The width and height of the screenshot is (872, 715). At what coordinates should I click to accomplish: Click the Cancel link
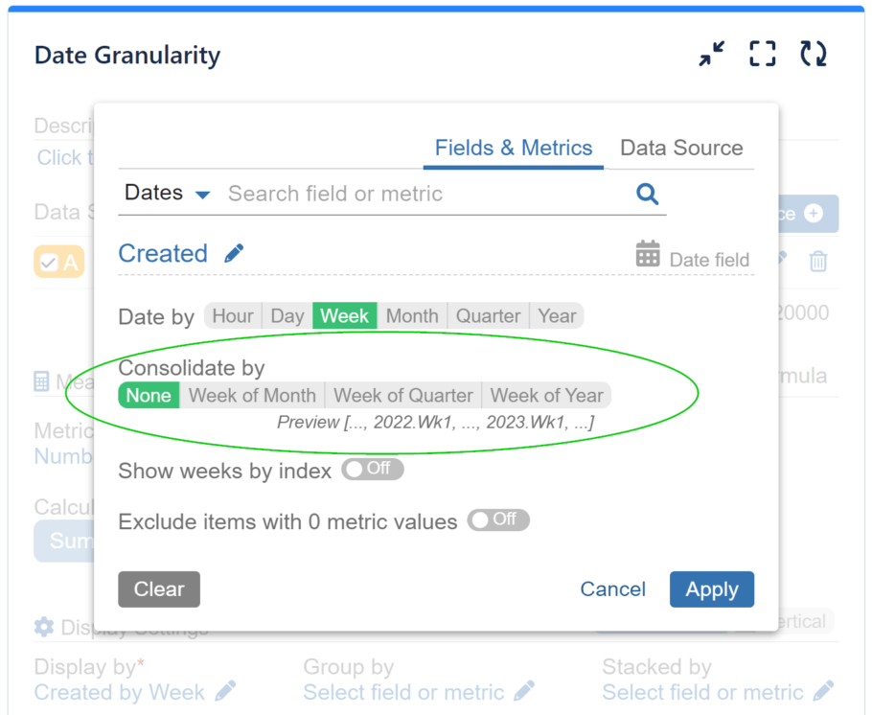click(613, 589)
